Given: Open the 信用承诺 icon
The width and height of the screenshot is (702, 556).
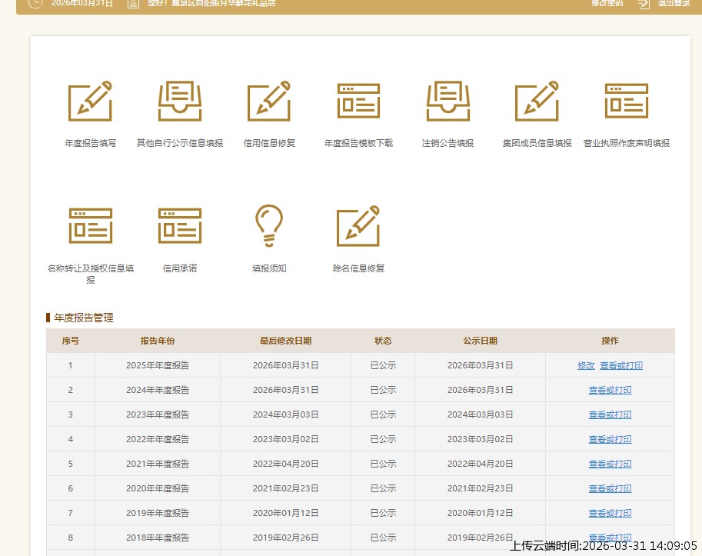Looking at the screenshot, I should [x=179, y=225].
